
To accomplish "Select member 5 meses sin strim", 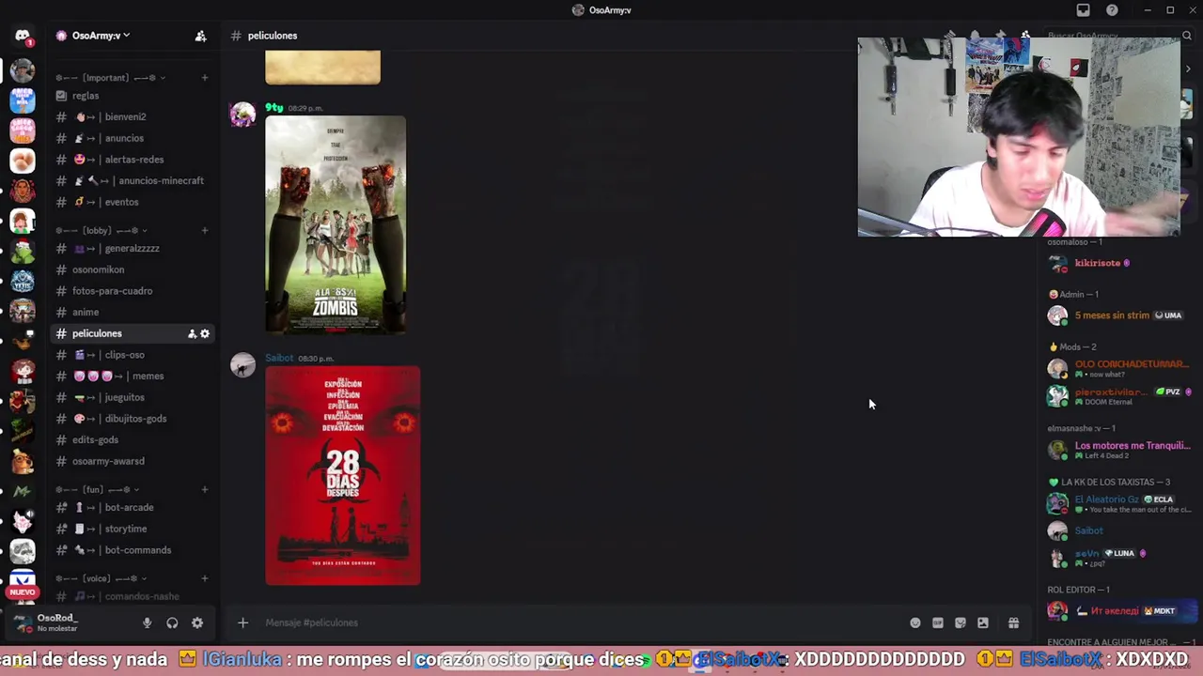I will click(1120, 315).
